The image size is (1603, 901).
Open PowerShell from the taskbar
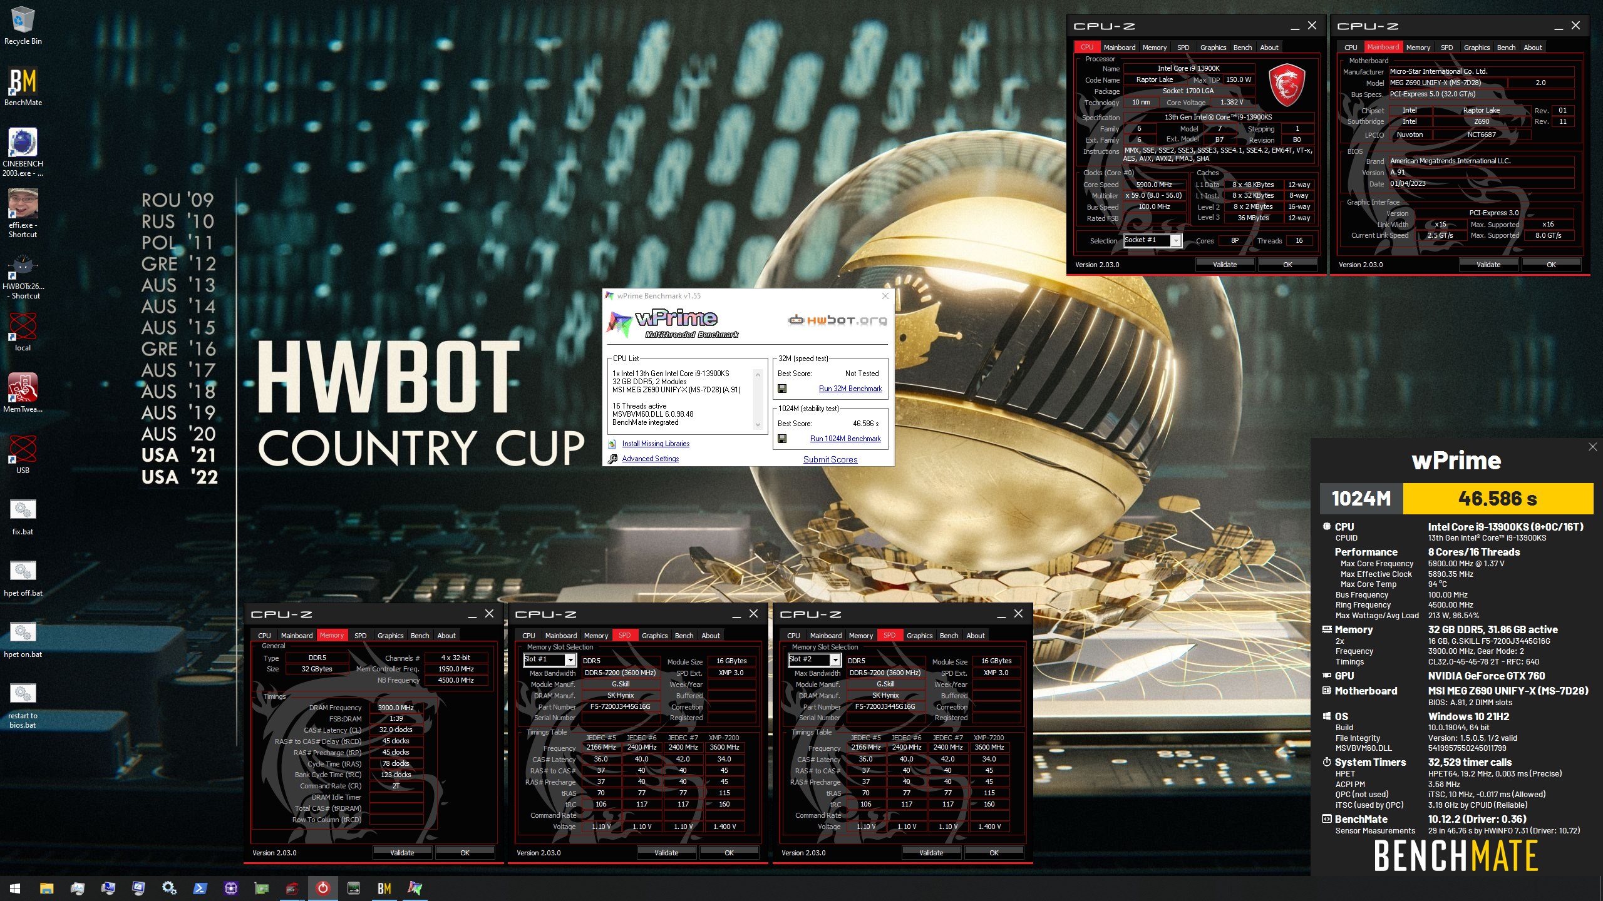click(200, 888)
